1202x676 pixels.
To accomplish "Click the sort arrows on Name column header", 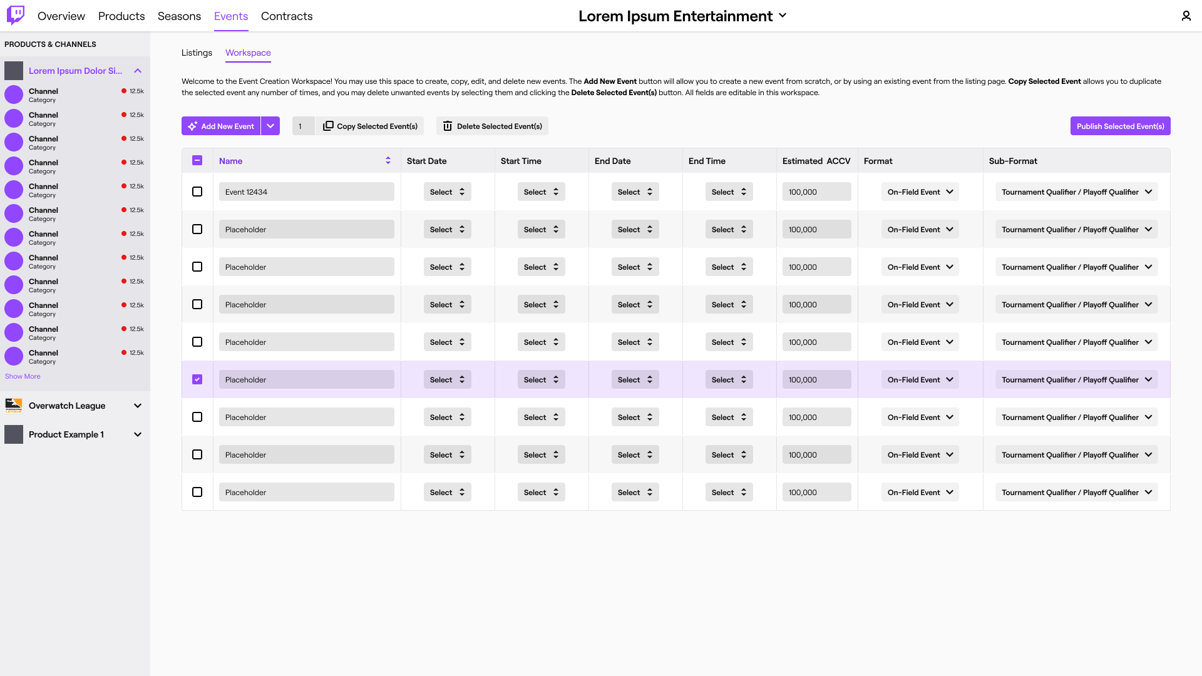I will tap(388, 160).
